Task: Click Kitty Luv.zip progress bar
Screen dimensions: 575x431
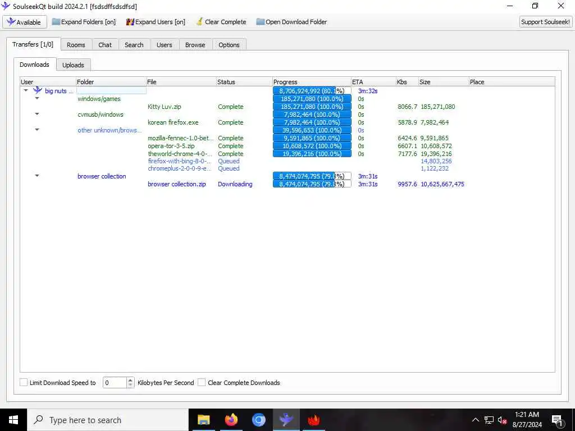Action: (312, 107)
